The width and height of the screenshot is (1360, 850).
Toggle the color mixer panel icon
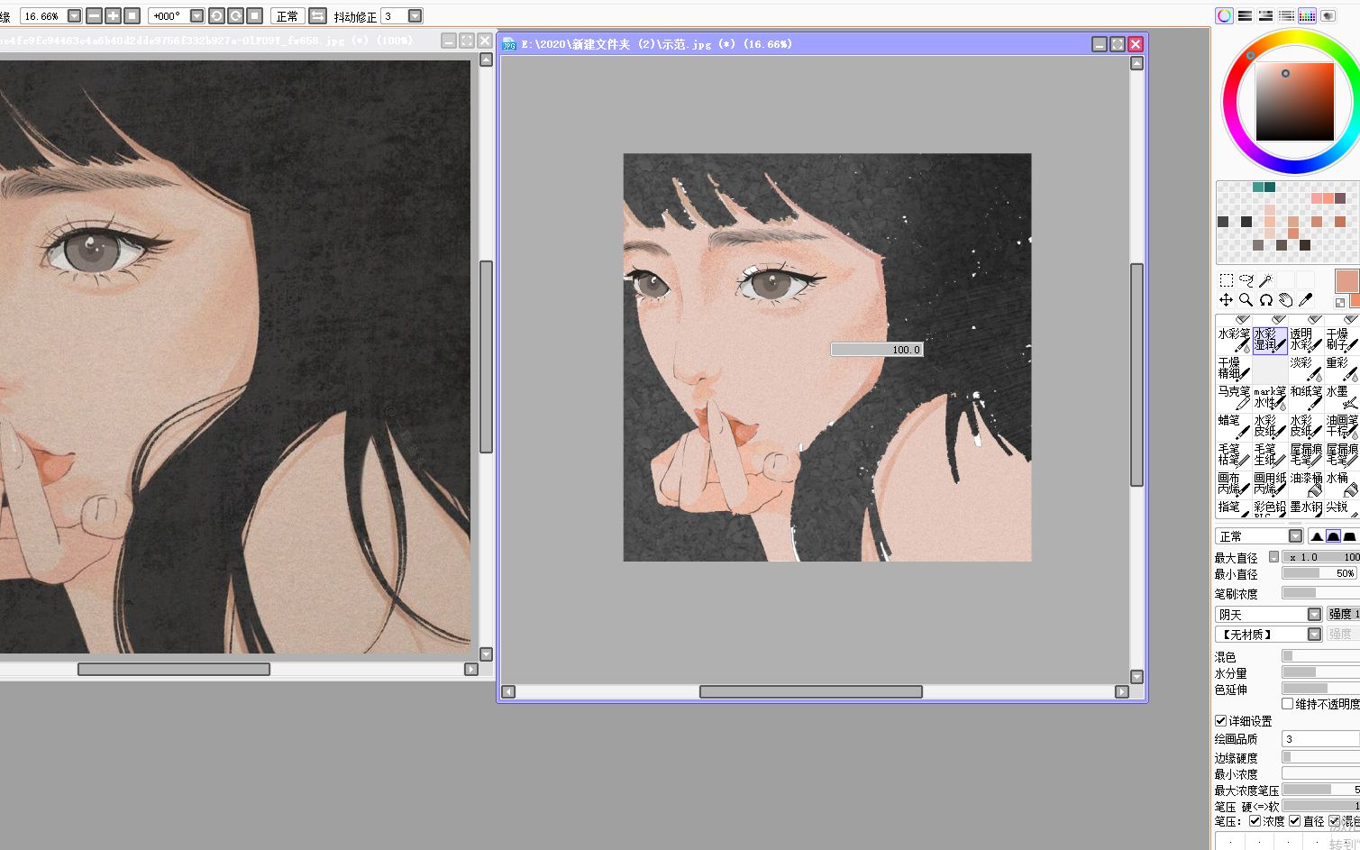[1286, 15]
